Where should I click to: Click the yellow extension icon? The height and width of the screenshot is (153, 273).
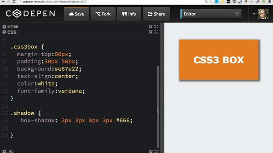tap(223, 2)
